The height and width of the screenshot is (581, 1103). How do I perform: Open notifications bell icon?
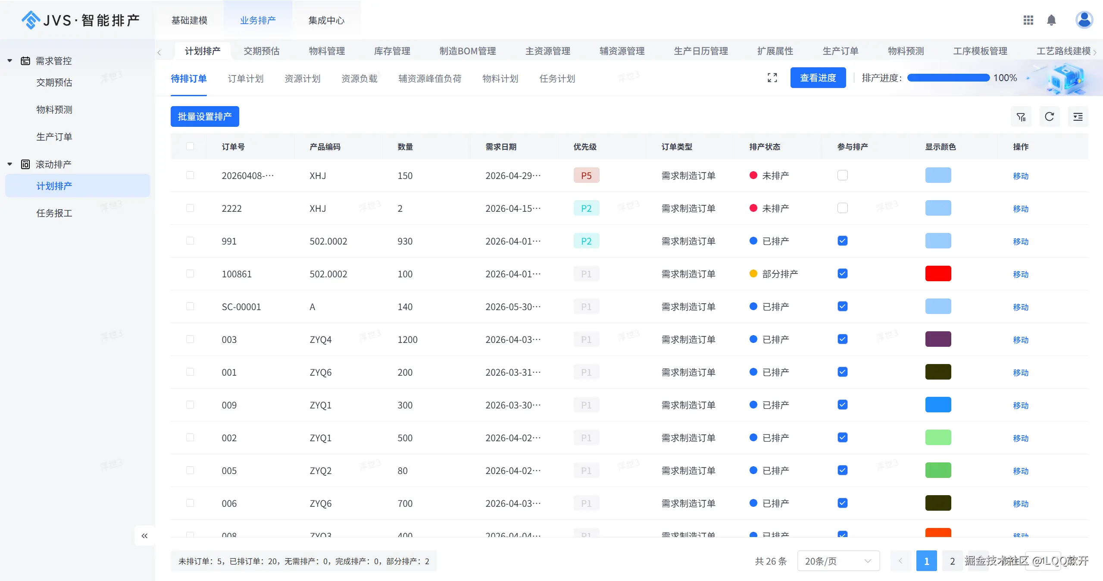pyautogui.click(x=1051, y=20)
